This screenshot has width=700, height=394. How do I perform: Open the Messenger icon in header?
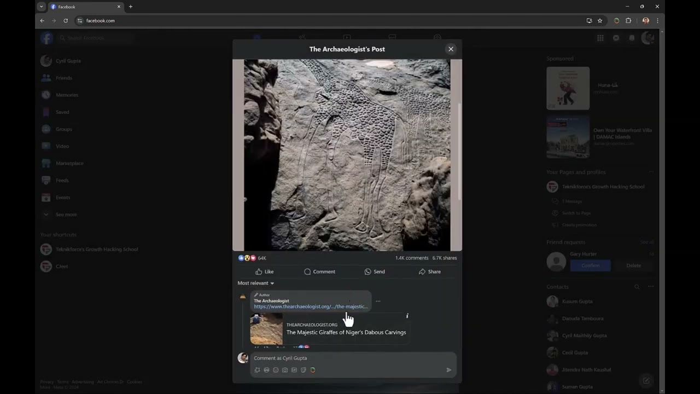tap(616, 38)
